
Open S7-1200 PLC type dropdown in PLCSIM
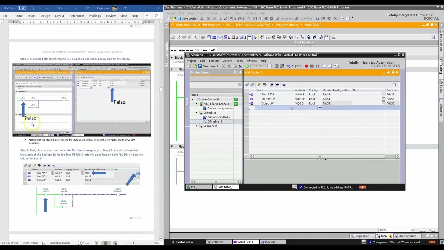pos(269,66)
